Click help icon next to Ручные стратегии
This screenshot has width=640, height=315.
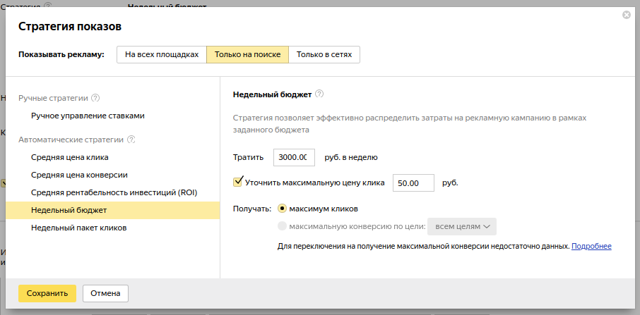click(95, 98)
